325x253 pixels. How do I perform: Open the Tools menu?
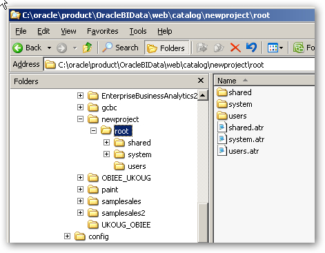[138, 31]
